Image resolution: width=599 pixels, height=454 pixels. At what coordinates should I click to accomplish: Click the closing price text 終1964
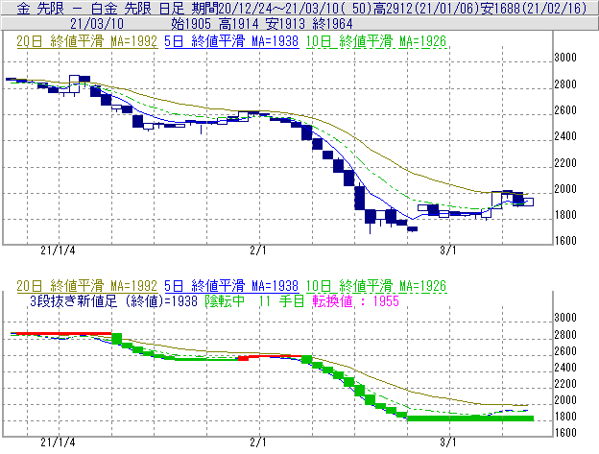[333, 24]
